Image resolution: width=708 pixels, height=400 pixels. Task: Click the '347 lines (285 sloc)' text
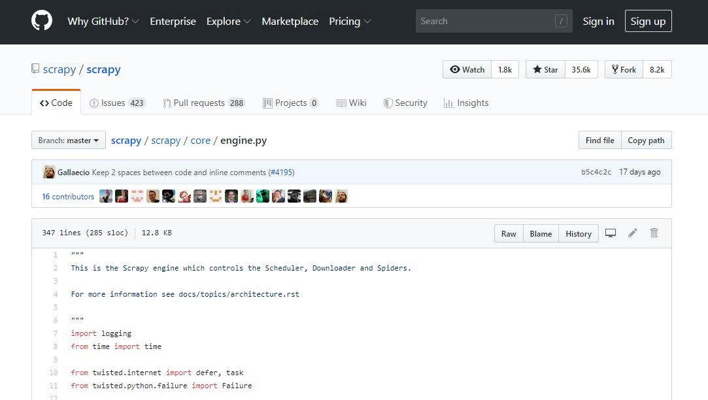(86, 233)
